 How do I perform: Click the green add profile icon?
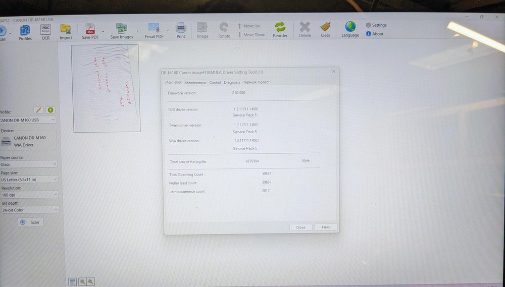pyautogui.click(x=50, y=110)
